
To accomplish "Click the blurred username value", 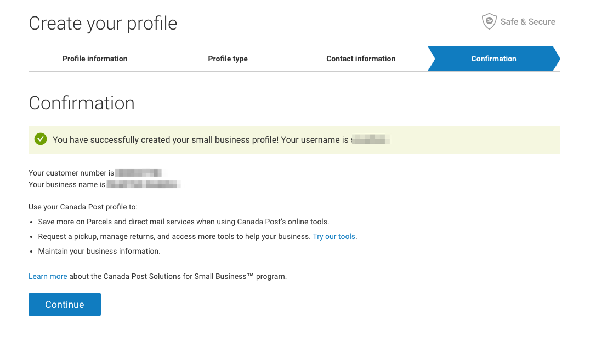I will click(370, 139).
